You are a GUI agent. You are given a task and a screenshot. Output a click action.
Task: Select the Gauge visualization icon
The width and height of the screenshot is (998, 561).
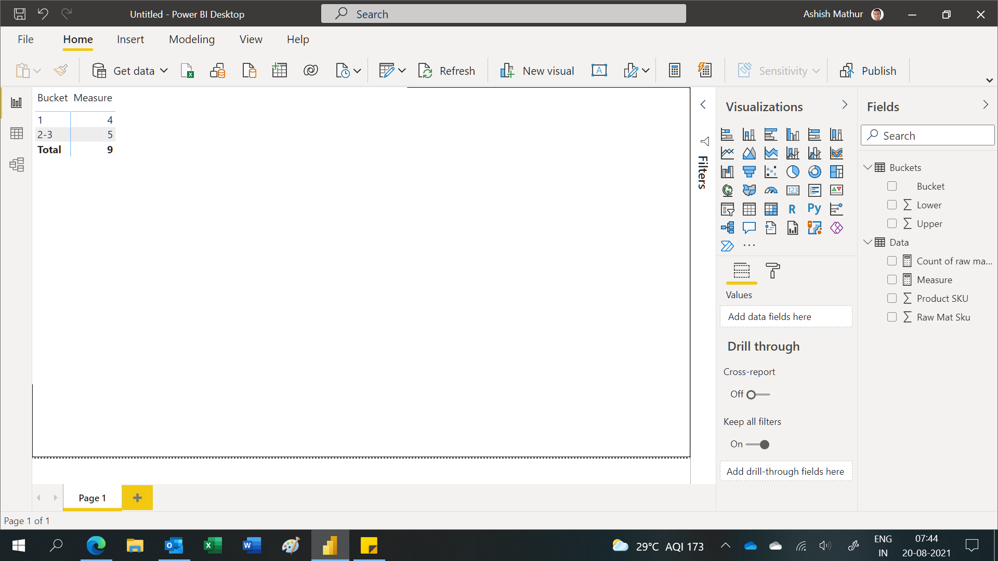point(771,190)
